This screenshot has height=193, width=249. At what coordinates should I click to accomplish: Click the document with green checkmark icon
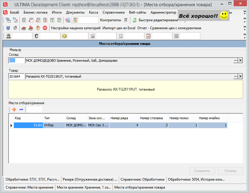click(60, 20)
